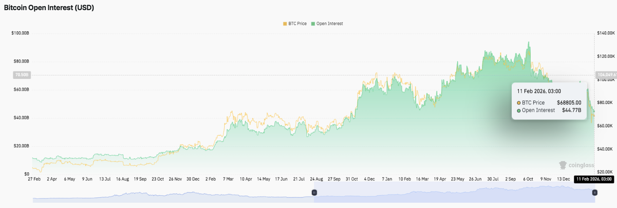Click the green Open Interest legend swatch
617x208 pixels.
coord(313,24)
